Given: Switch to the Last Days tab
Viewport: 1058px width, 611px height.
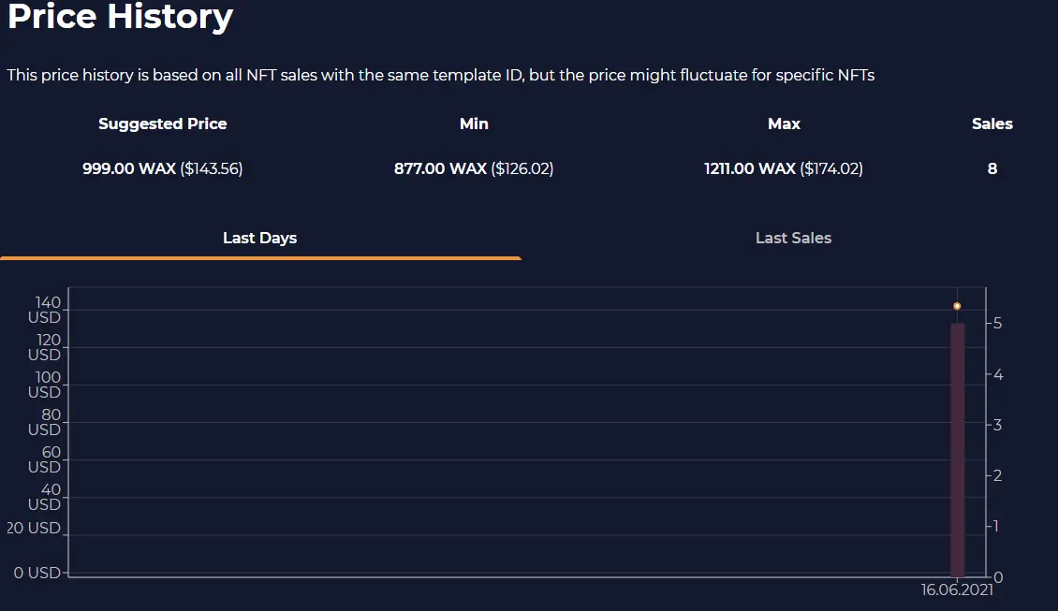Looking at the screenshot, I should 259,238.
